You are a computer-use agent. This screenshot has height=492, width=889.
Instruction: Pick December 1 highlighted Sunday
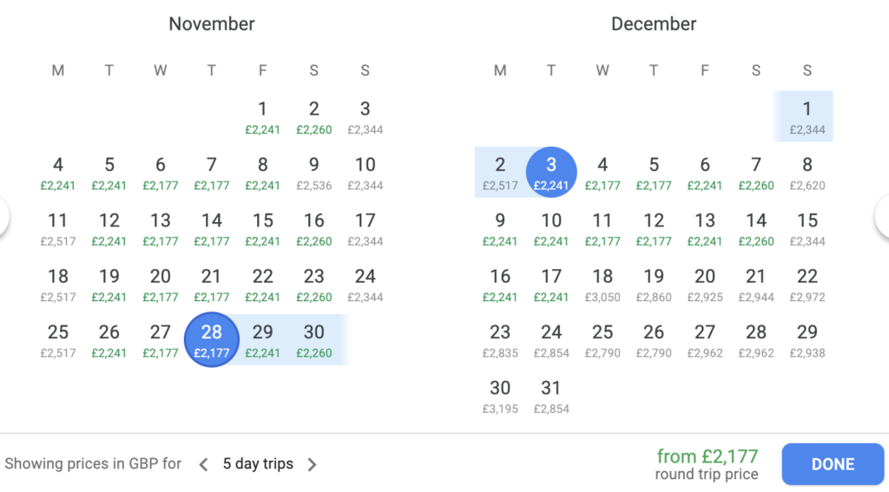point(807,117)
